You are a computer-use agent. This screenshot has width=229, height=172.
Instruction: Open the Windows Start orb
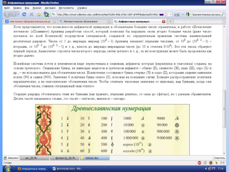[7, 169]
